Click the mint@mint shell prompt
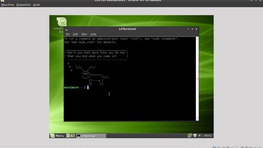This screenshot has width=263, height=148. (75, 88)
